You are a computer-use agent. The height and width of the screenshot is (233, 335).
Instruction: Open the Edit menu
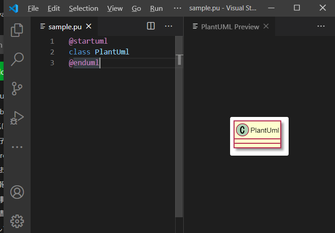(54, 8)
